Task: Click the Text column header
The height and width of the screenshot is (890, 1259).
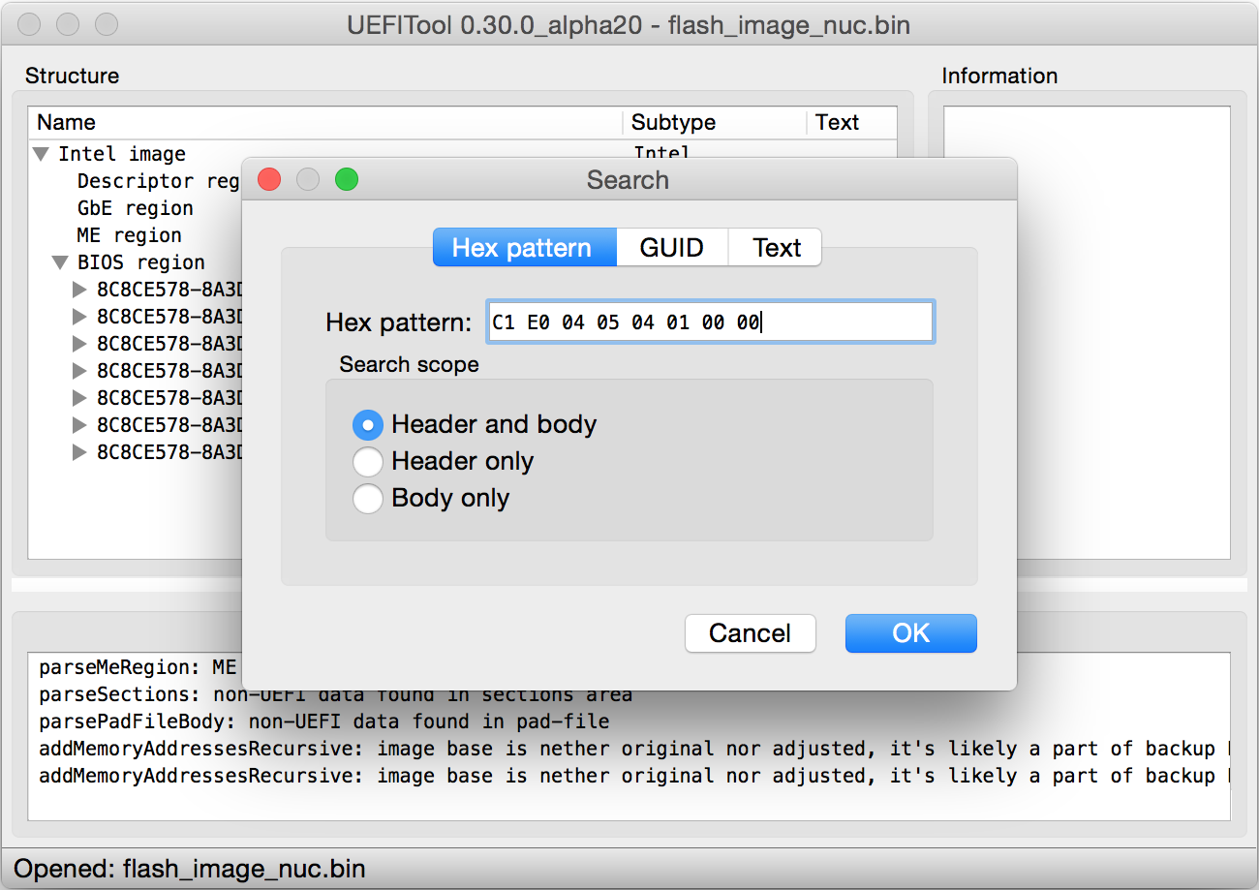Action: 851,123
